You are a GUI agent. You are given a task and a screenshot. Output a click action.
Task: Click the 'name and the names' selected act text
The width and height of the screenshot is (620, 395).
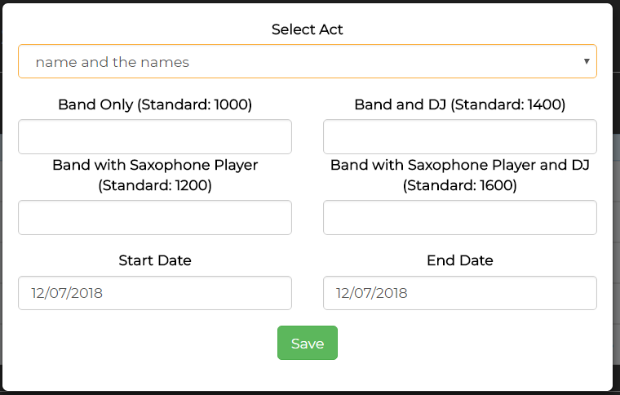pos(113,62)
